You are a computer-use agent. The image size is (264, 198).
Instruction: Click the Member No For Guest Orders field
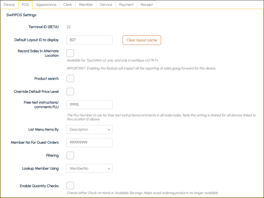coord(89,143)
